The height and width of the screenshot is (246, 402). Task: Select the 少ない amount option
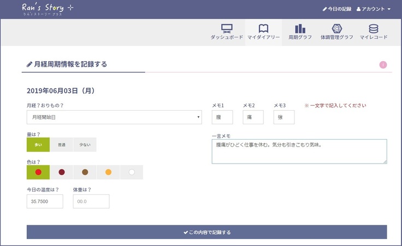tap(85, 145)
